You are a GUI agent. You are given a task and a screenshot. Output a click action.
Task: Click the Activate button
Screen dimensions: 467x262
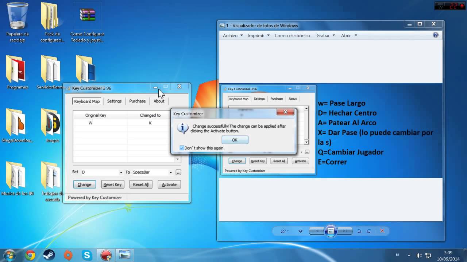tap(169, 184)
